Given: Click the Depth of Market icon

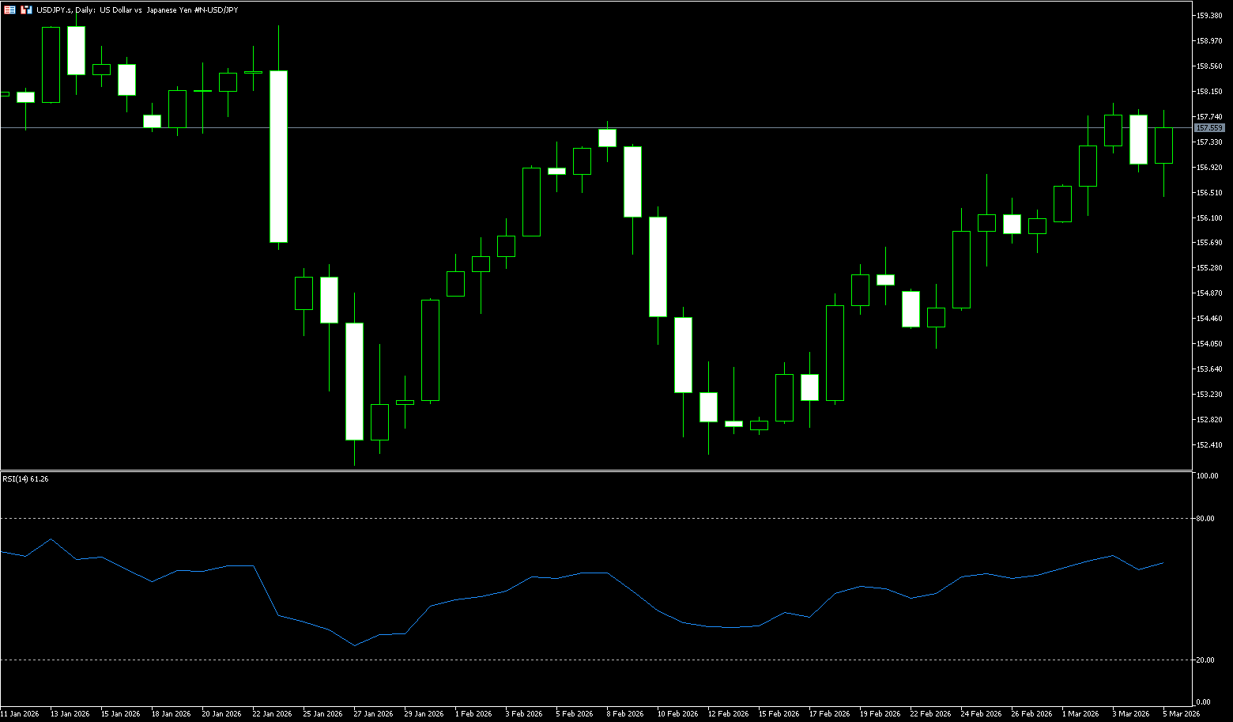Looking at the screenshot, I should pyautogui.click(x=26, y=9).
